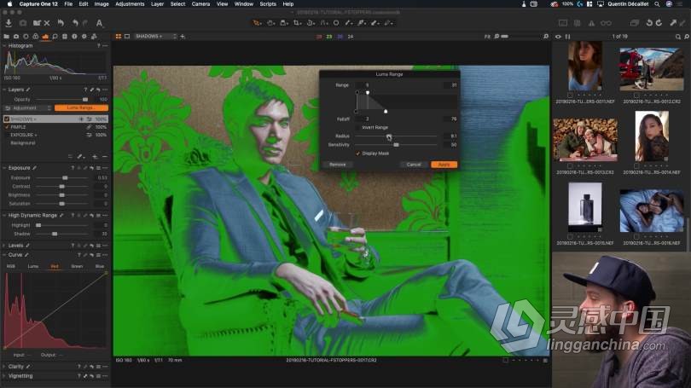The height and width of the screenshot is (388, 691).
Task: Click the rotate right icon
Action: 659,23
